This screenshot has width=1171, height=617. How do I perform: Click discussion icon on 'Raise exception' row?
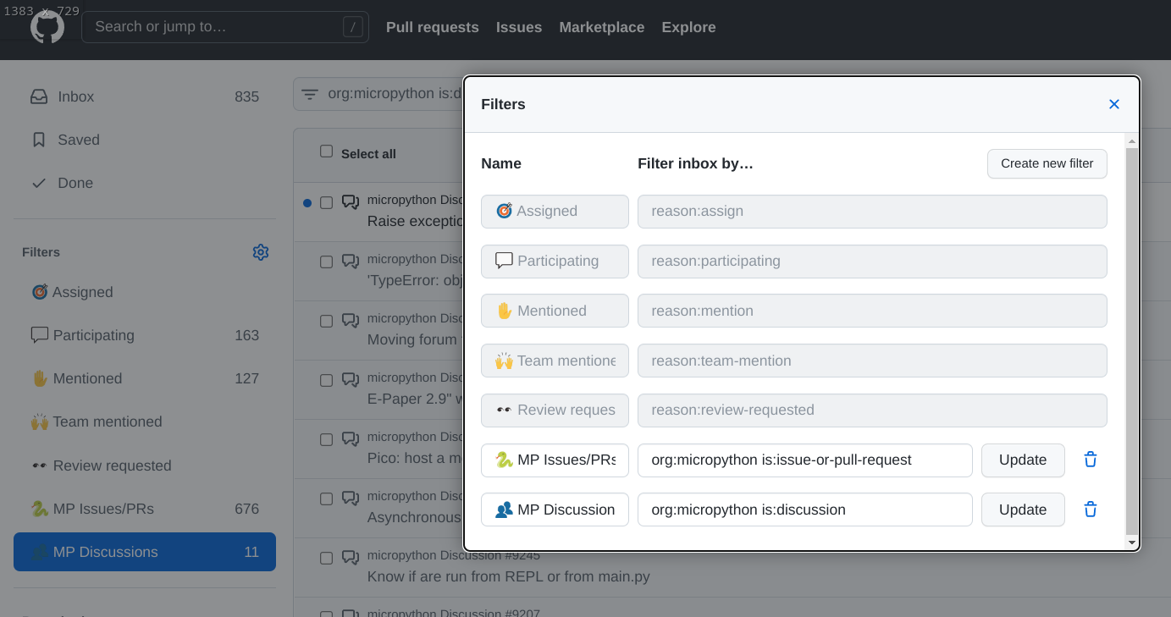click(x=351, y=202)
